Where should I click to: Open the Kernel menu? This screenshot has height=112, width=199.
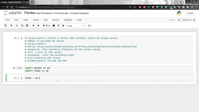pyautogui.click(x=56, y=20)
